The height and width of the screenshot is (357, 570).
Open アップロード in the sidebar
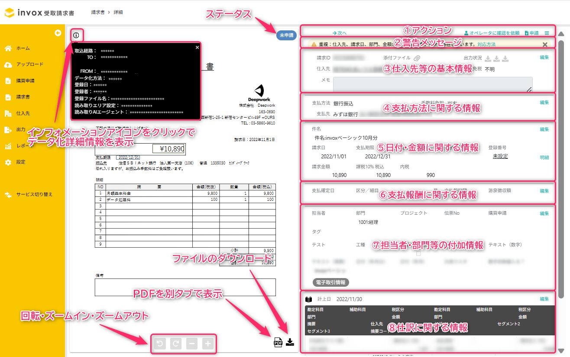[x=29, y=64]
